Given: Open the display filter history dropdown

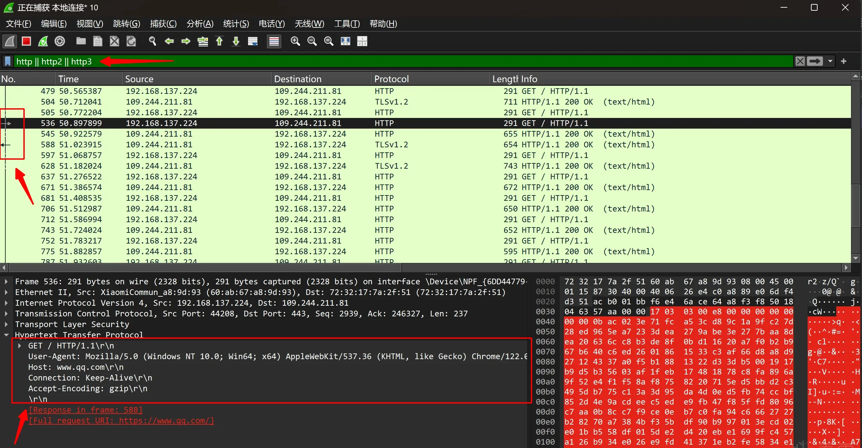Looking at the screenshot, I should [830, 61].
